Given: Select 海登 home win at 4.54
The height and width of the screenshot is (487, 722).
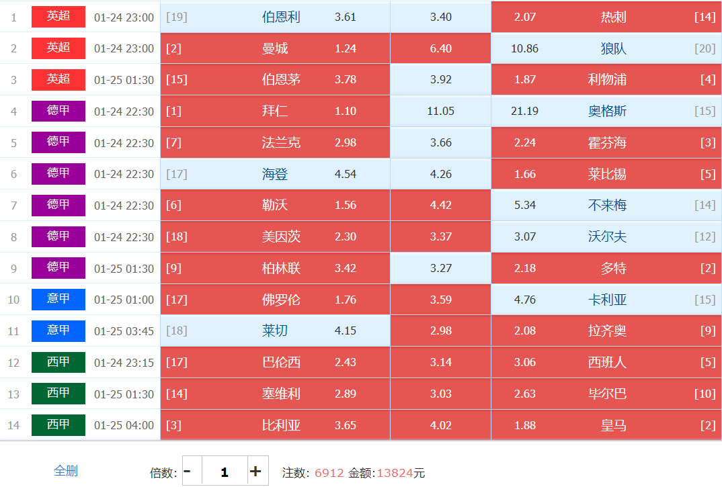Looking at the screenshot, I should pos(275,174).
